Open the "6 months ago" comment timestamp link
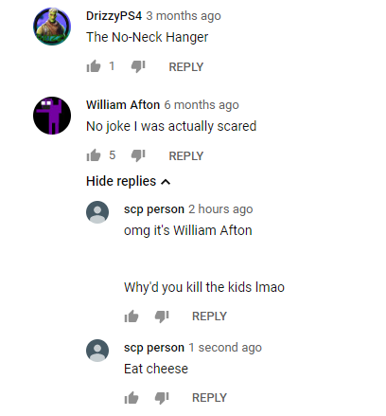 (202, 105)
